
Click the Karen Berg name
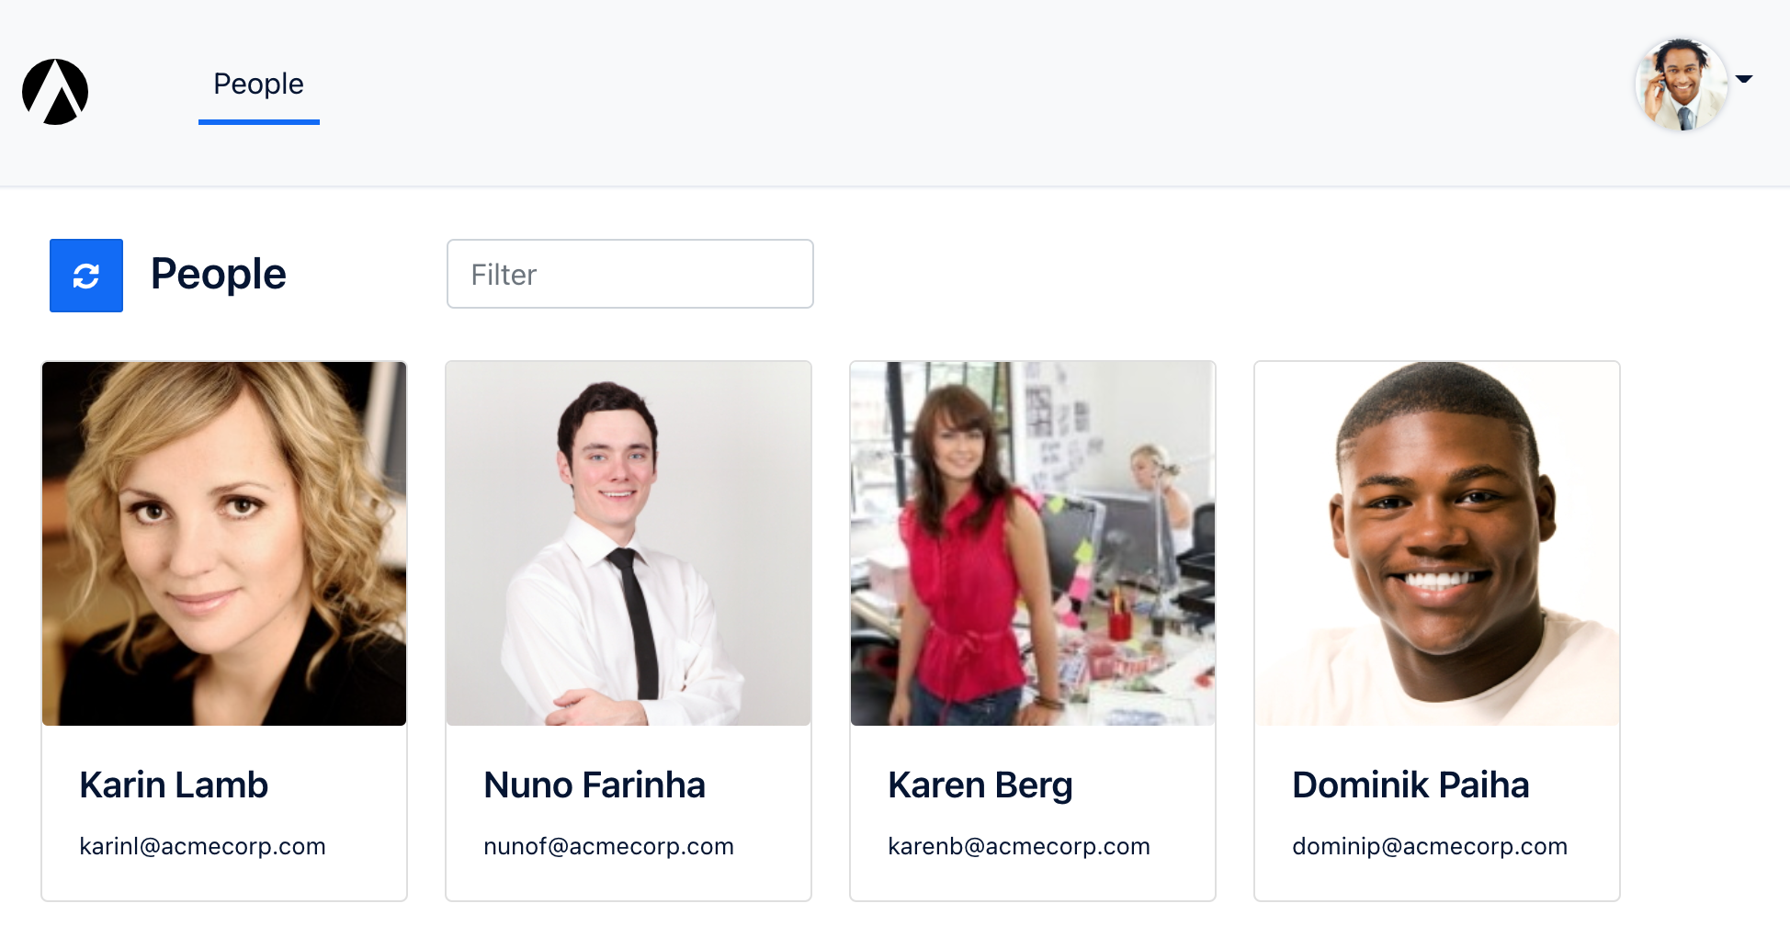pyautogui.click(x=980, y=785)
